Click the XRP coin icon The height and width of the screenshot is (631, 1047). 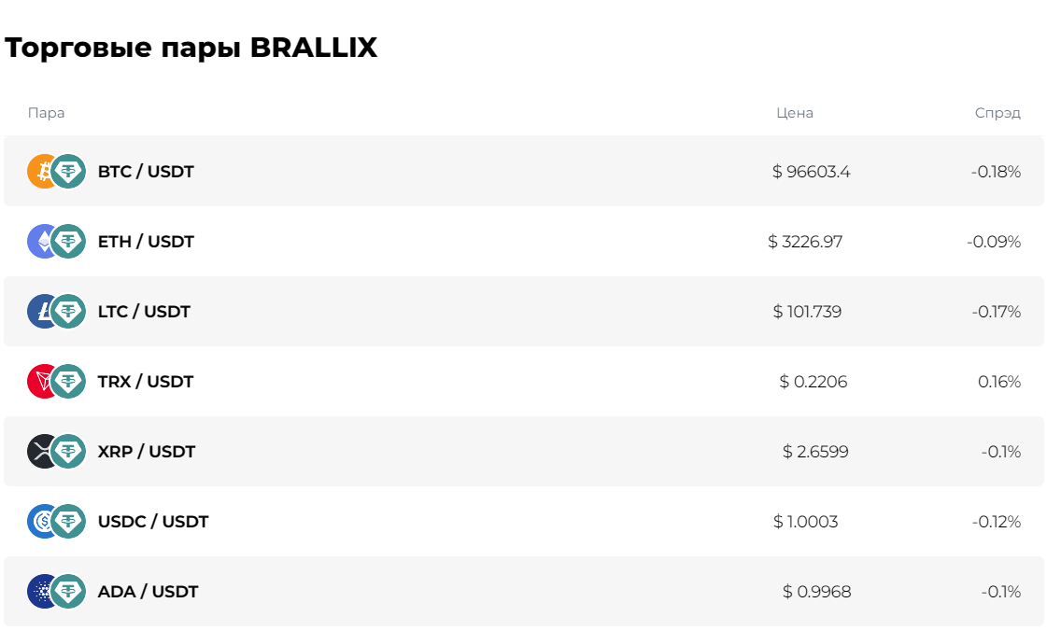coord(38,452)
